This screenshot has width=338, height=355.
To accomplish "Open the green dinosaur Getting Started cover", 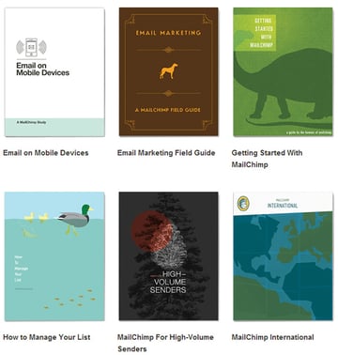I will click(x=283, y=72).
